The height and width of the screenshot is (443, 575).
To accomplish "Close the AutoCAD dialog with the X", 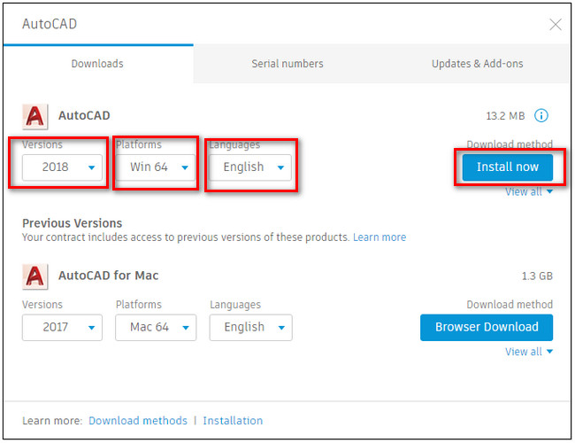I will pyautogui.click(x=556, y=25).
